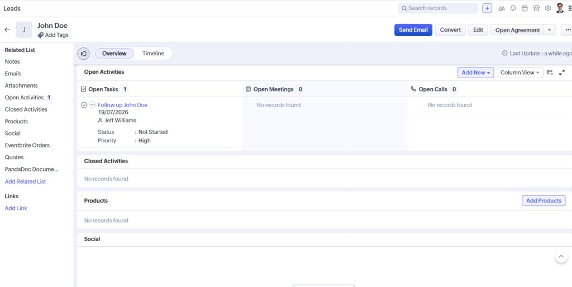Viewport: 572px width, 287px height.
Task: Open the Zia assistant icon in header
Action: point(502,8)
